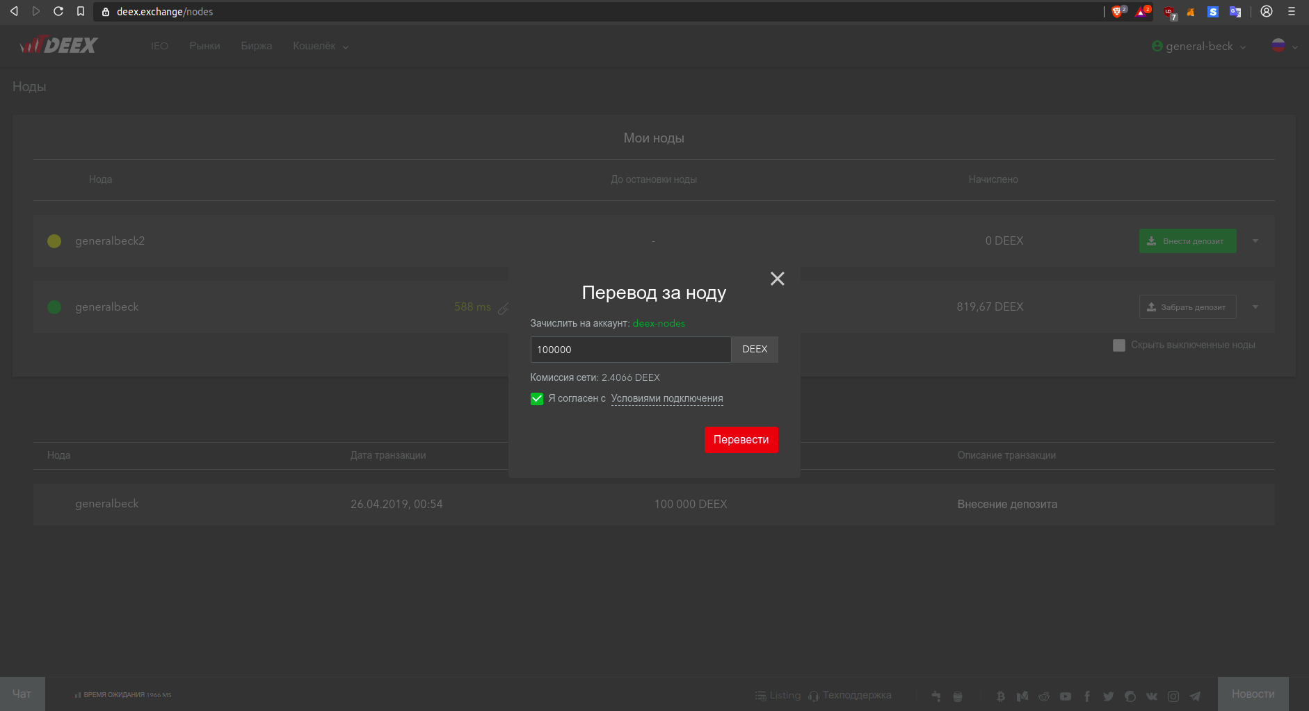Screen dimensions: 1309x711
Task: Open the deex-nodes account link
Action: (659, 323)
